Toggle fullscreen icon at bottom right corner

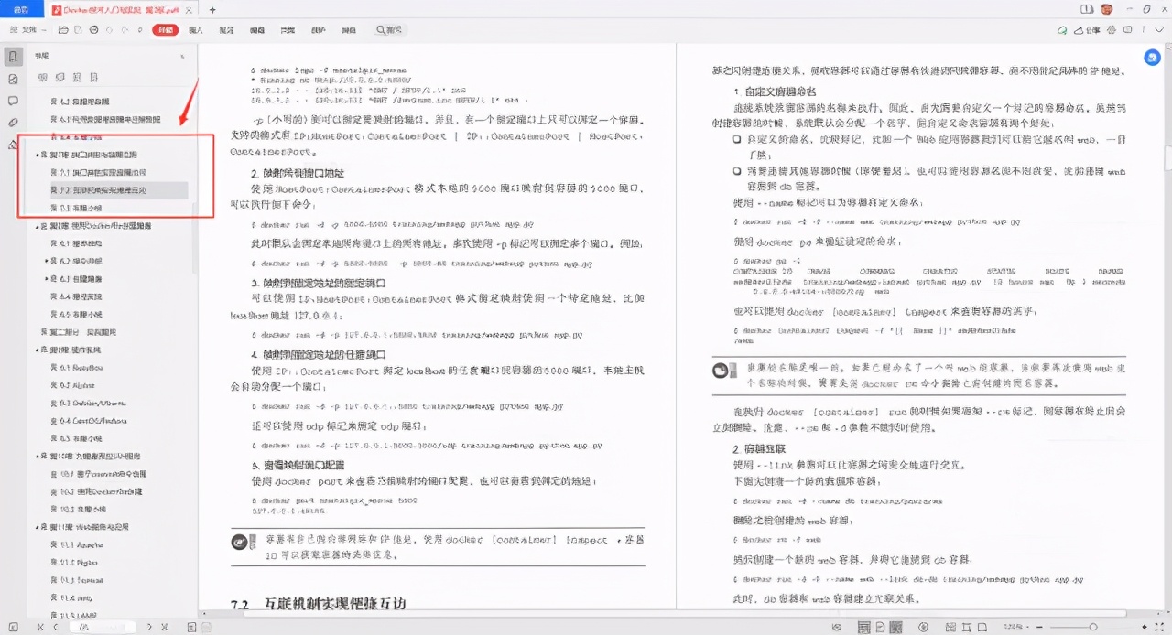pos(1160,627)
